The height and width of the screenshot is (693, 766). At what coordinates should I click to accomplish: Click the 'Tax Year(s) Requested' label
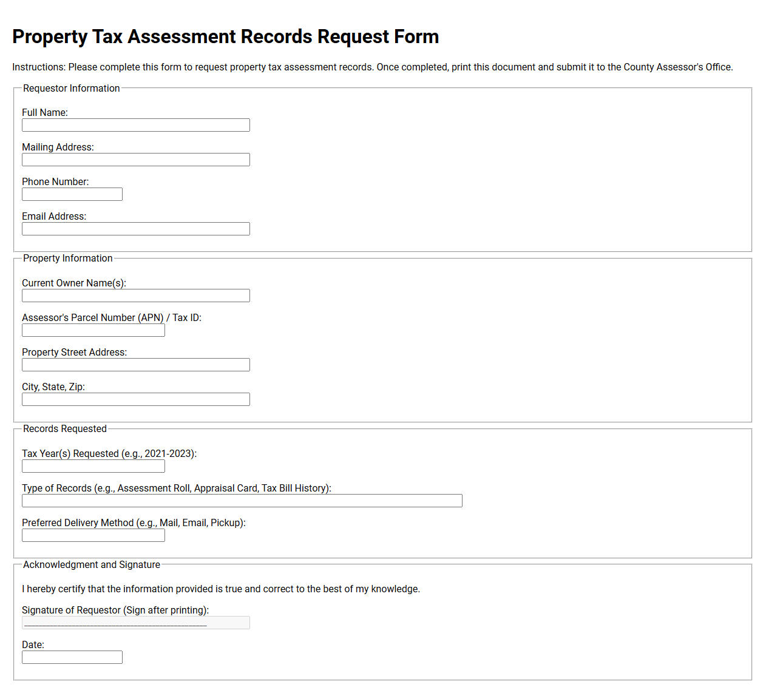click(109, 453)
